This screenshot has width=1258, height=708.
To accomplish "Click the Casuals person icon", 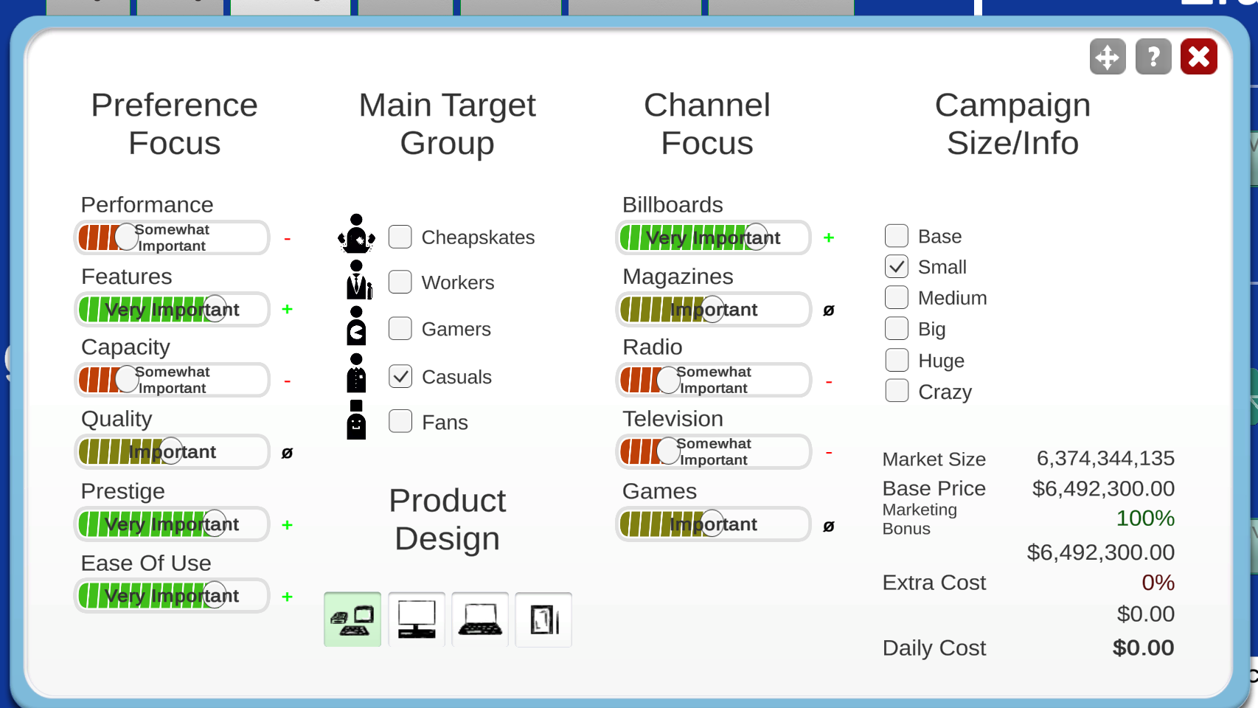I will pyautogui.click(x=356, y=373).
